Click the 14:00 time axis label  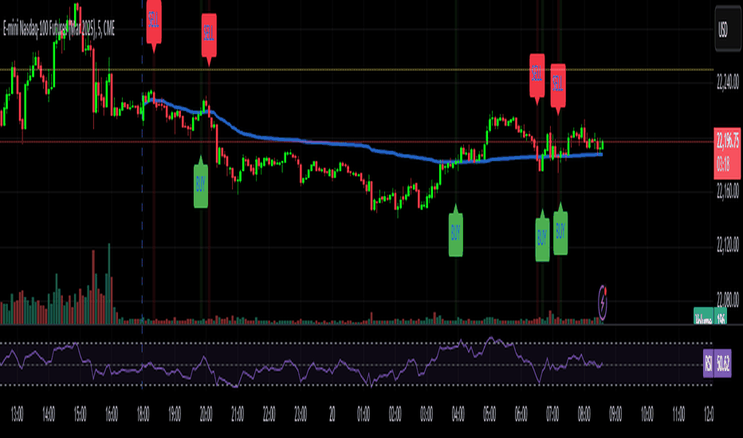click(x=49, y=414)
